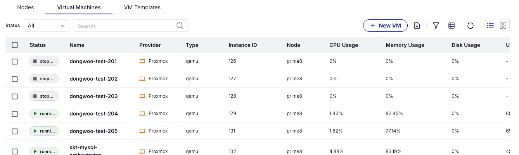Switch to list view layout
Viewport: 519px width, 155px height.
click(x=490, y=26)
